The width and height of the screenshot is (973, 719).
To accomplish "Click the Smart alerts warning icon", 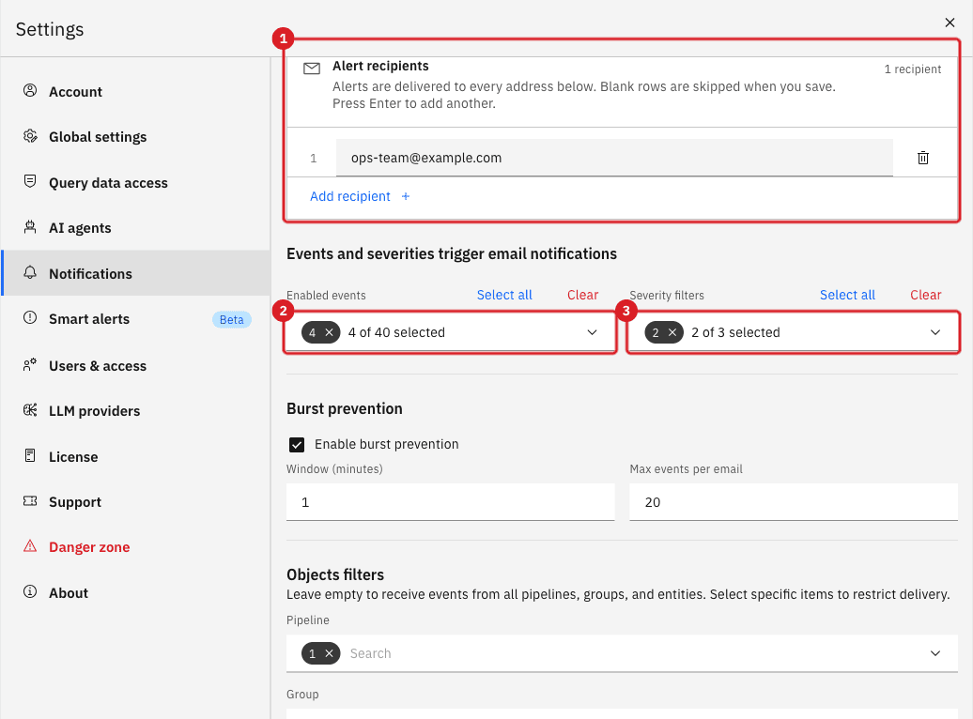I will point(30,317).
